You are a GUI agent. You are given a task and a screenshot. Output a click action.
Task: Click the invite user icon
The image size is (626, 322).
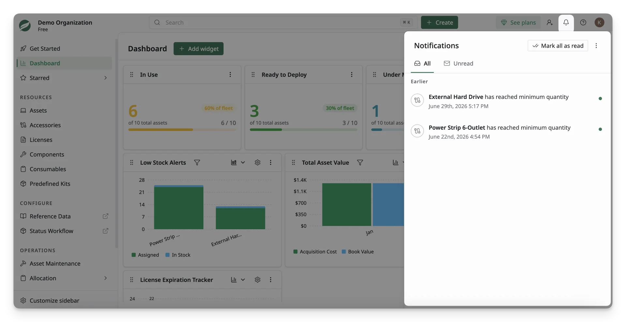coord(549,22)
